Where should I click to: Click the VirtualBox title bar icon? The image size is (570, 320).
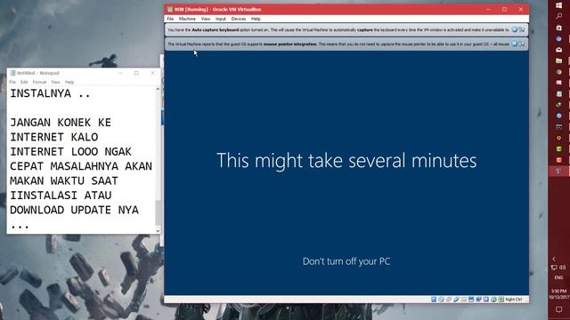tap(170, 9)
